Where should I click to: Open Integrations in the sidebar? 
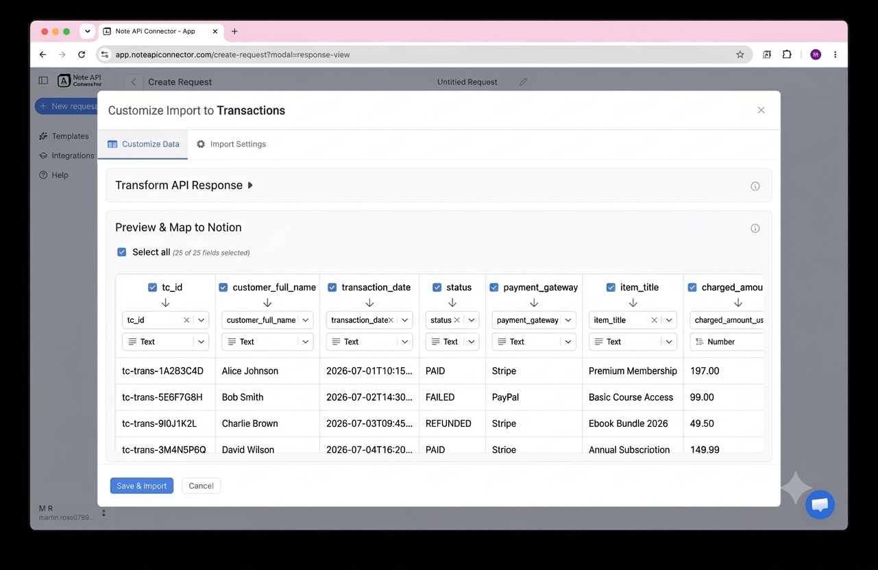click(66, 156)
